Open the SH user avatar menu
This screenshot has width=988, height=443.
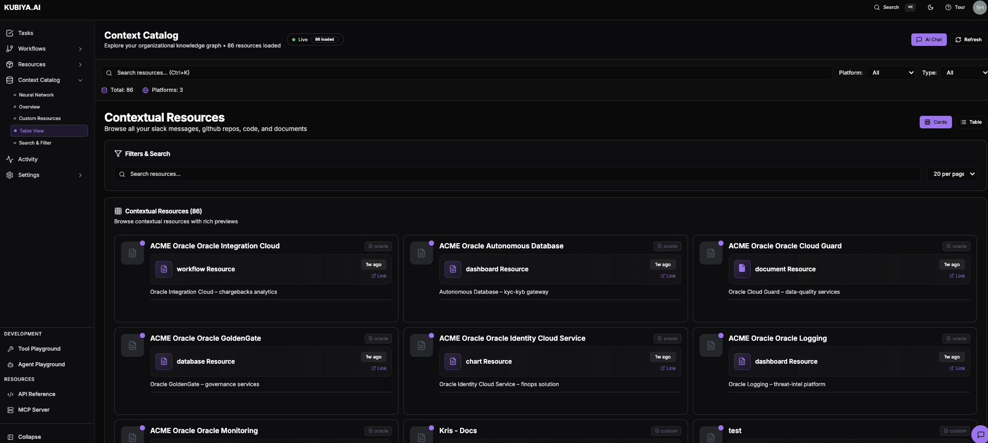click(980, 7)
